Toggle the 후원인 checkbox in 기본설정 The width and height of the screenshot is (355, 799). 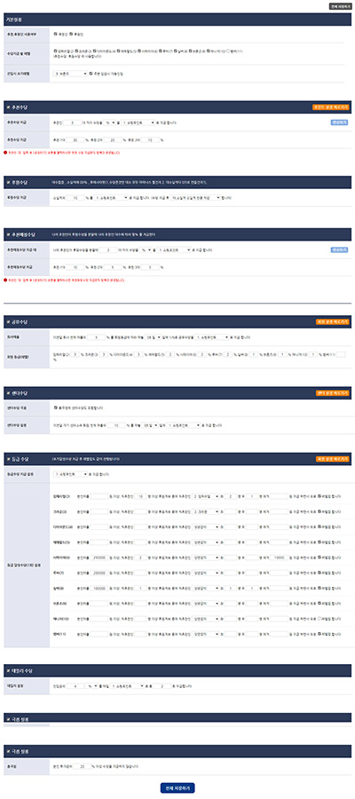click(71, 34)
